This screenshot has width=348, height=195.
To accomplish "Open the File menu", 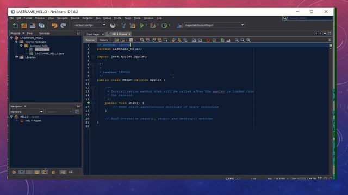I will click(11, 18).
